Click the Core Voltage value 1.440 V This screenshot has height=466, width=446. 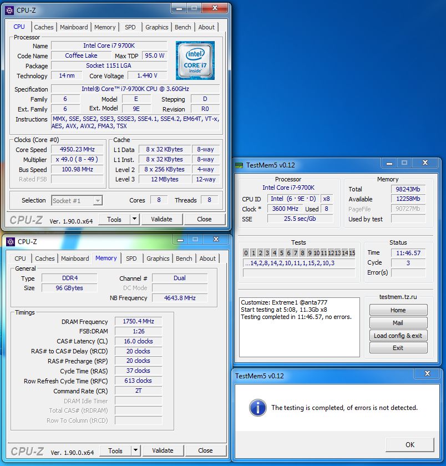click(147, 75)
